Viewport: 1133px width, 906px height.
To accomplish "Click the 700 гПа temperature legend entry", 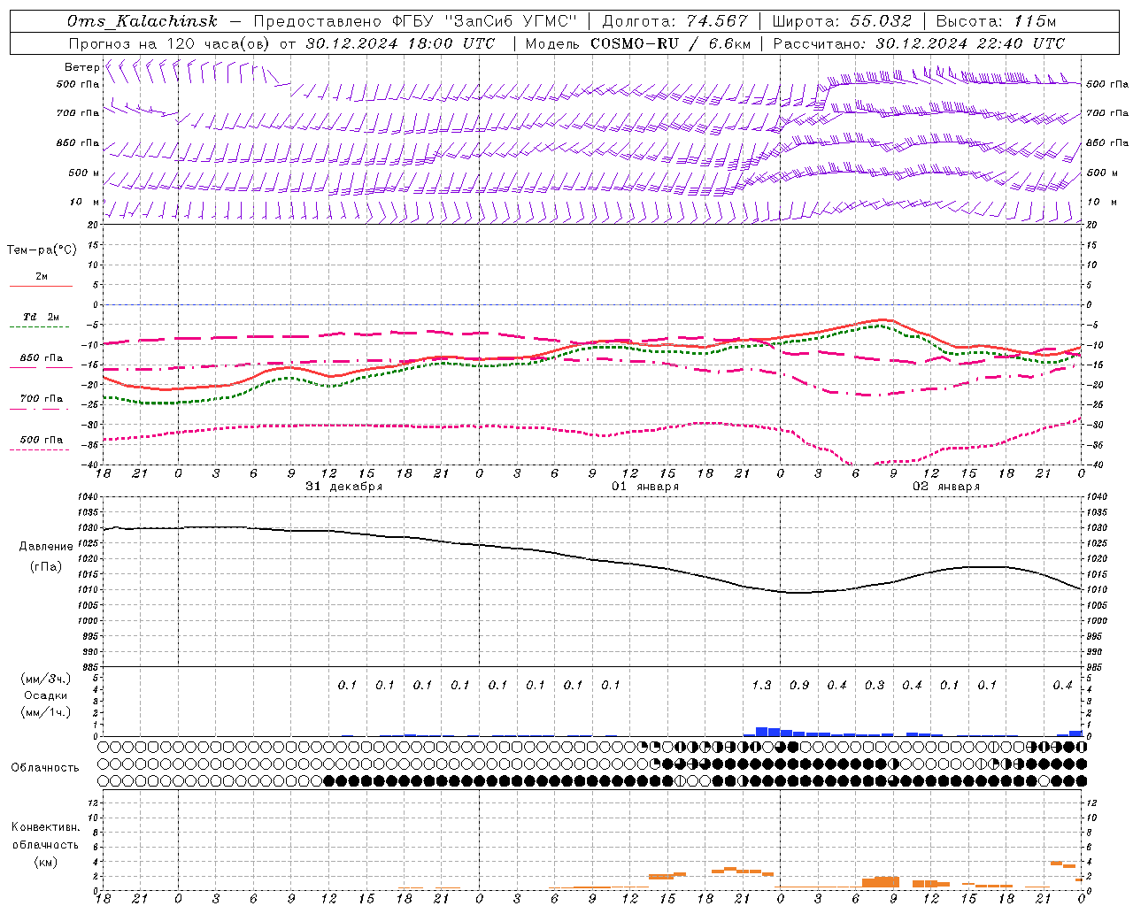I will coord(42,399).
